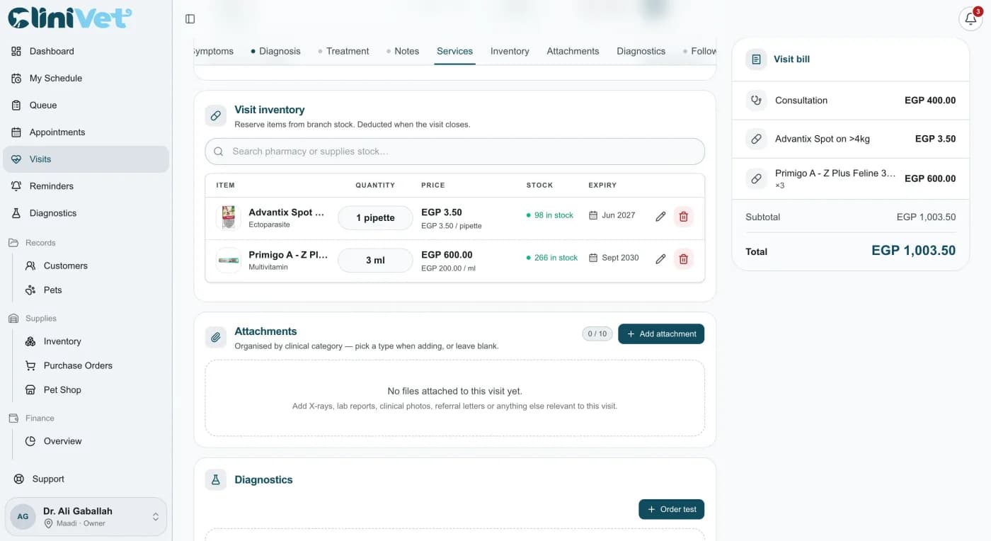This screenshot has width=991, height=541.
Task: Edit the Advantix Spot row with pencil icon
Action: [x=660, y=217]
